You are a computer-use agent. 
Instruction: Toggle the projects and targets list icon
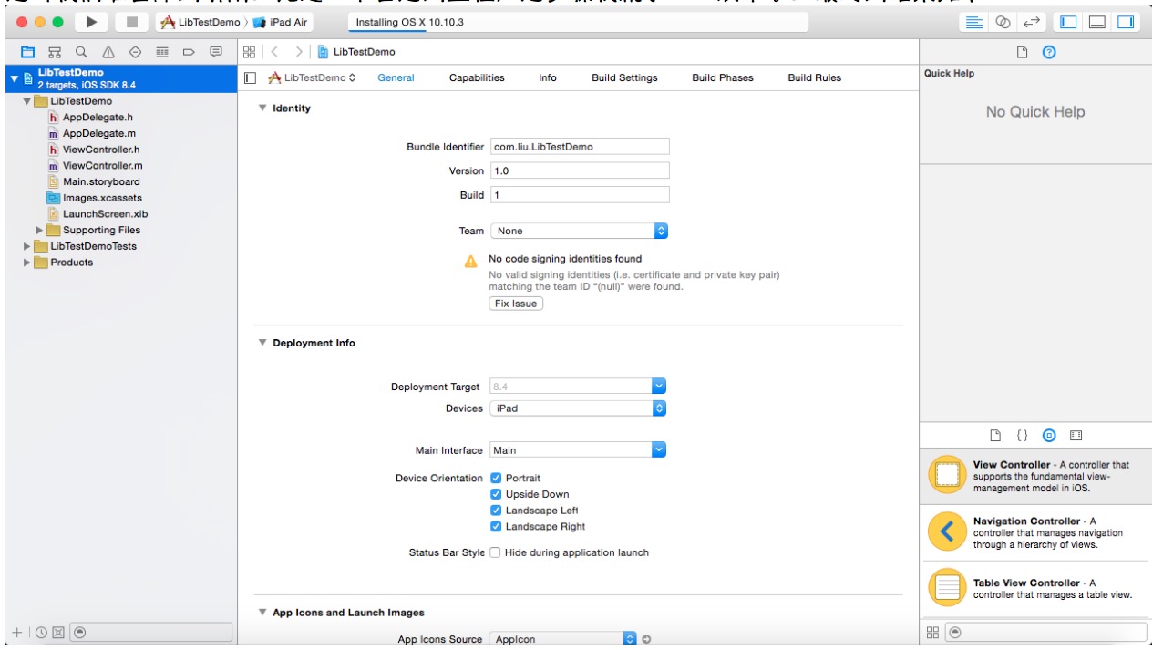[251, 77]
